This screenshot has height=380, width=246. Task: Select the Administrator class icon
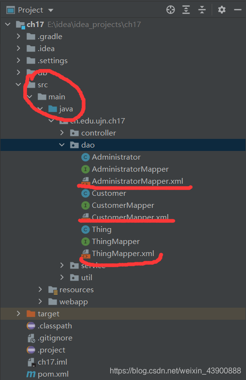pyautogui.click(x=85, y=157)
